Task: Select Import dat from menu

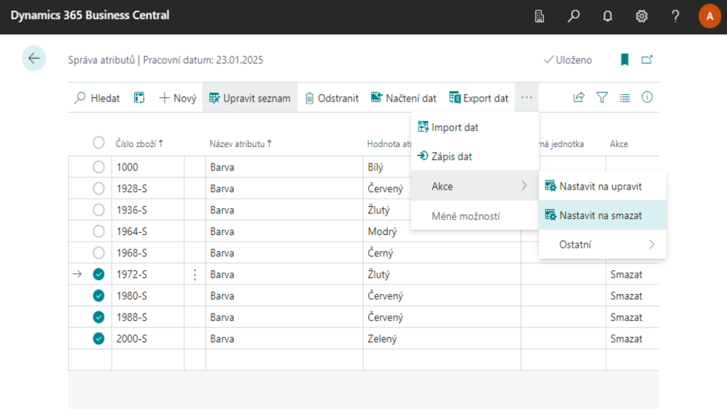Action: coord(454,127)
